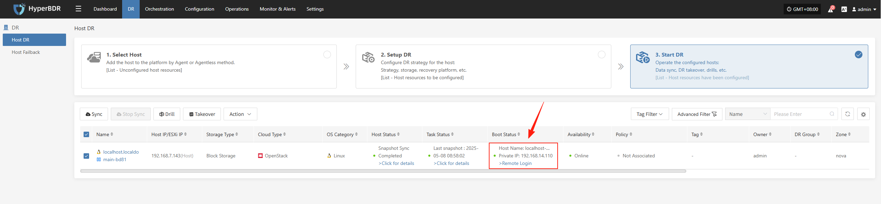881x204 pixels.
Task: Click the OpenStack cloud type icon
Action: [260, 156]
